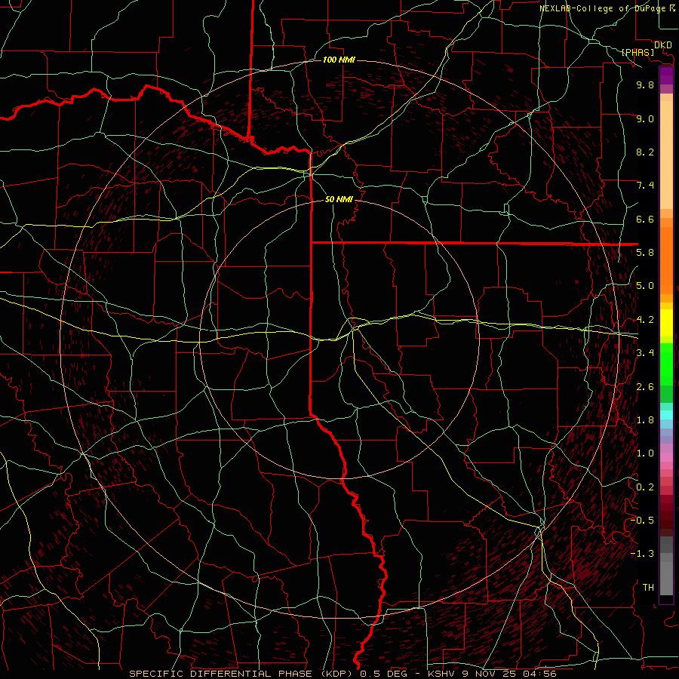Click the 0.2 scale label
This screenshot has width=679, height=679.
(x=645, y=487)
